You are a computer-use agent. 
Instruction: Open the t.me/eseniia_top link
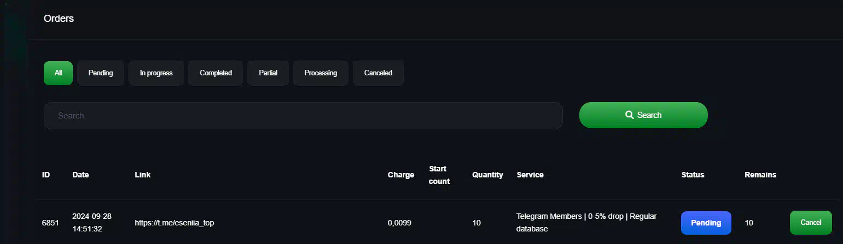coord(174,223)
